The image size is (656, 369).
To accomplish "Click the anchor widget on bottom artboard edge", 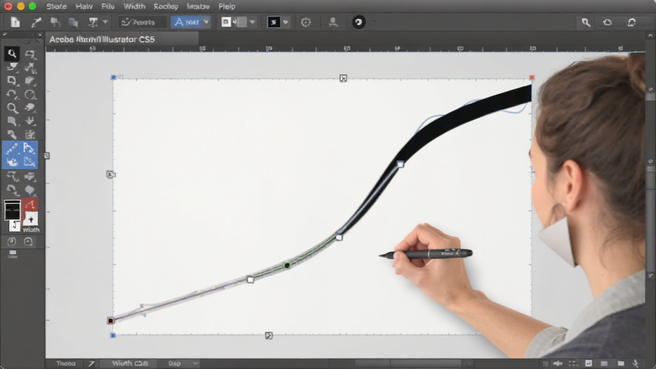I will (268, 336).
